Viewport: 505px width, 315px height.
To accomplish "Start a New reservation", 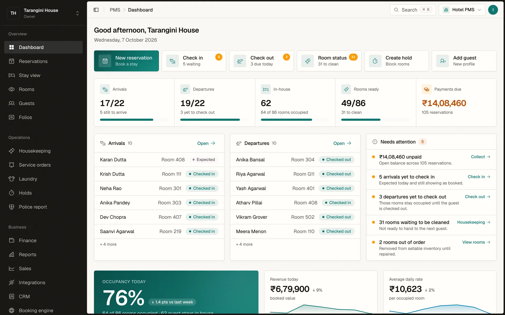I will (126, 61).
